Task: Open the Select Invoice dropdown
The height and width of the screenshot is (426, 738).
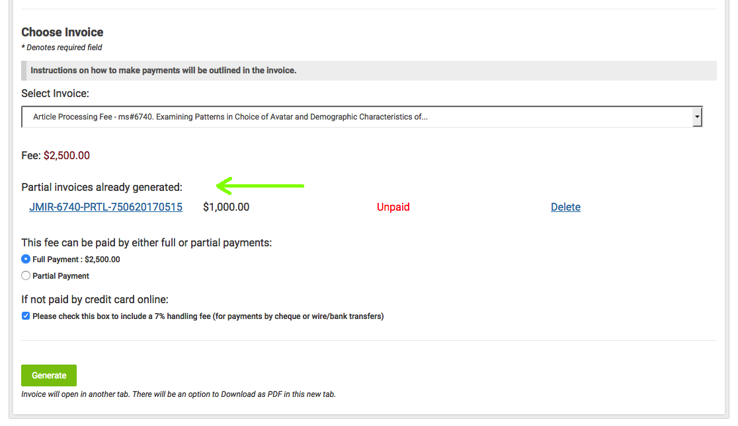Action: pos(357,117)
